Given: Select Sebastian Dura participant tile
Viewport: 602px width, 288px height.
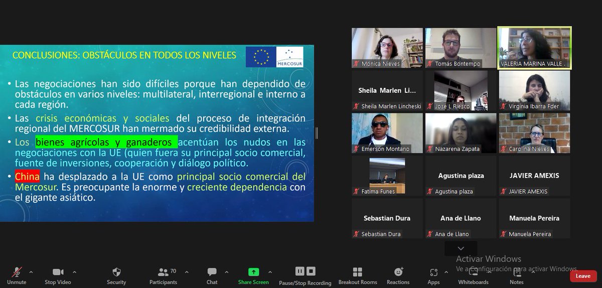Looking at the screenshot, I should coord(387,218).
